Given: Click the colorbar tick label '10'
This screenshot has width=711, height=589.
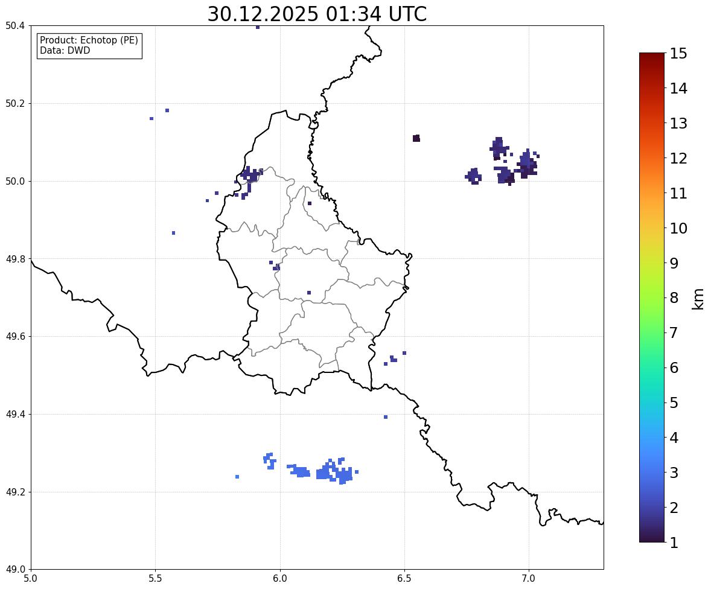Looking at the screenshot, I should click(x=678, y=228).
